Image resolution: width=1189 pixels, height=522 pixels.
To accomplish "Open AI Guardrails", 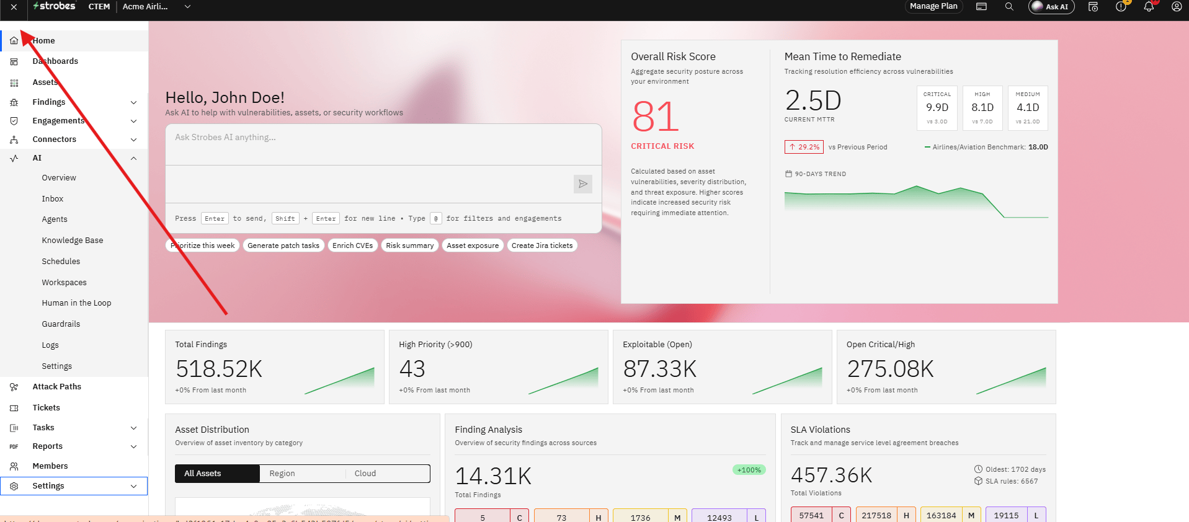I will 61,324.
